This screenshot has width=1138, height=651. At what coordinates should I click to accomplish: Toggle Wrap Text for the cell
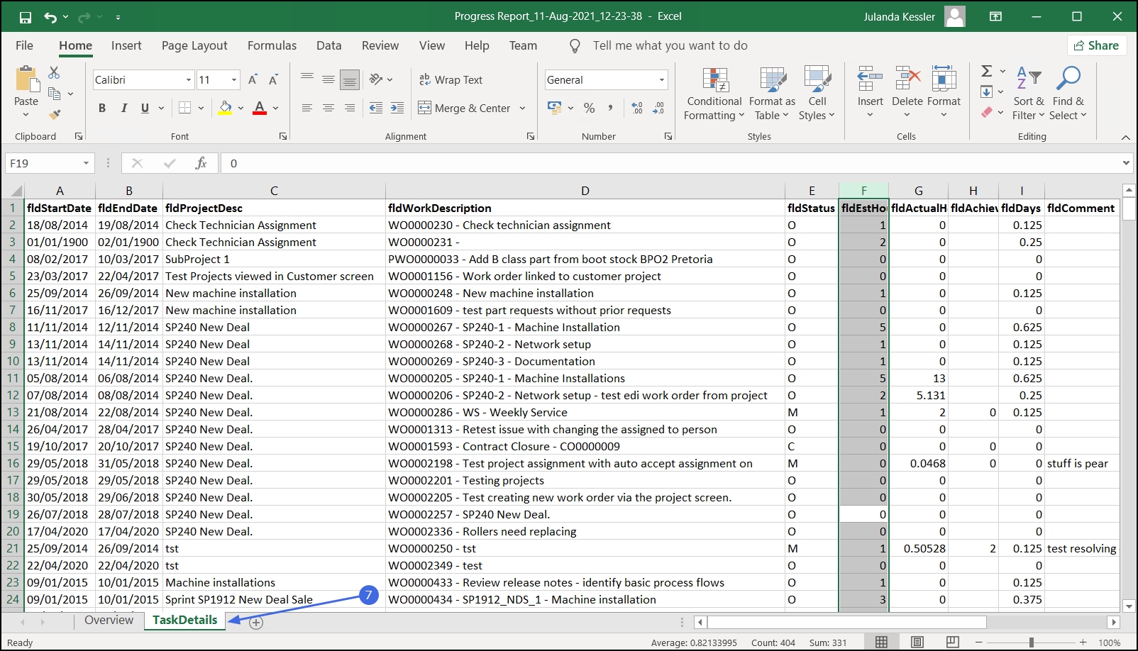point(451,79)
